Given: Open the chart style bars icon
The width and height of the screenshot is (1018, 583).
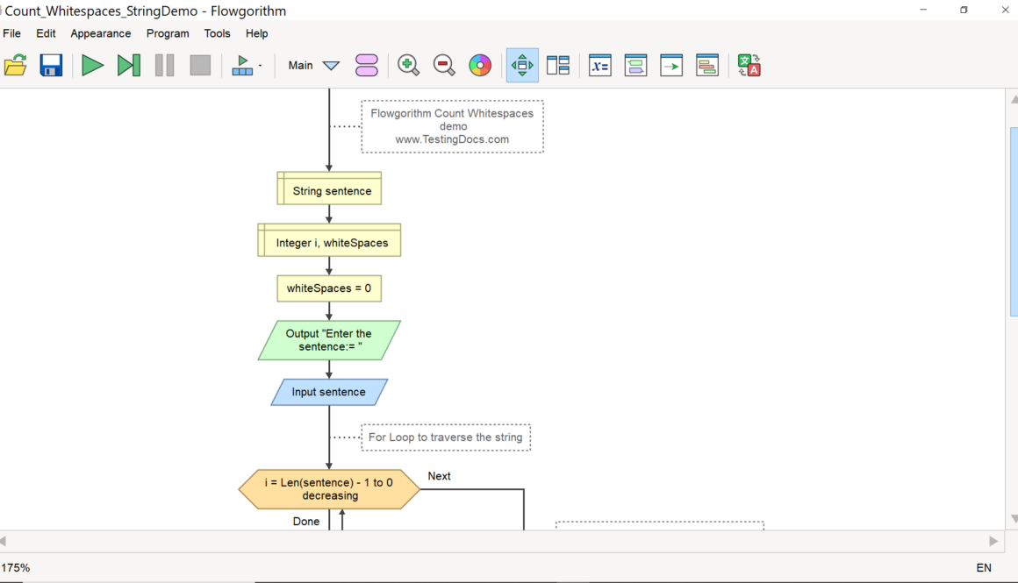Looking at the screenshot, I should click(x=707, y=66).
